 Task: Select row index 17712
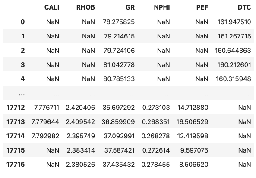click(x=16, y=108)
